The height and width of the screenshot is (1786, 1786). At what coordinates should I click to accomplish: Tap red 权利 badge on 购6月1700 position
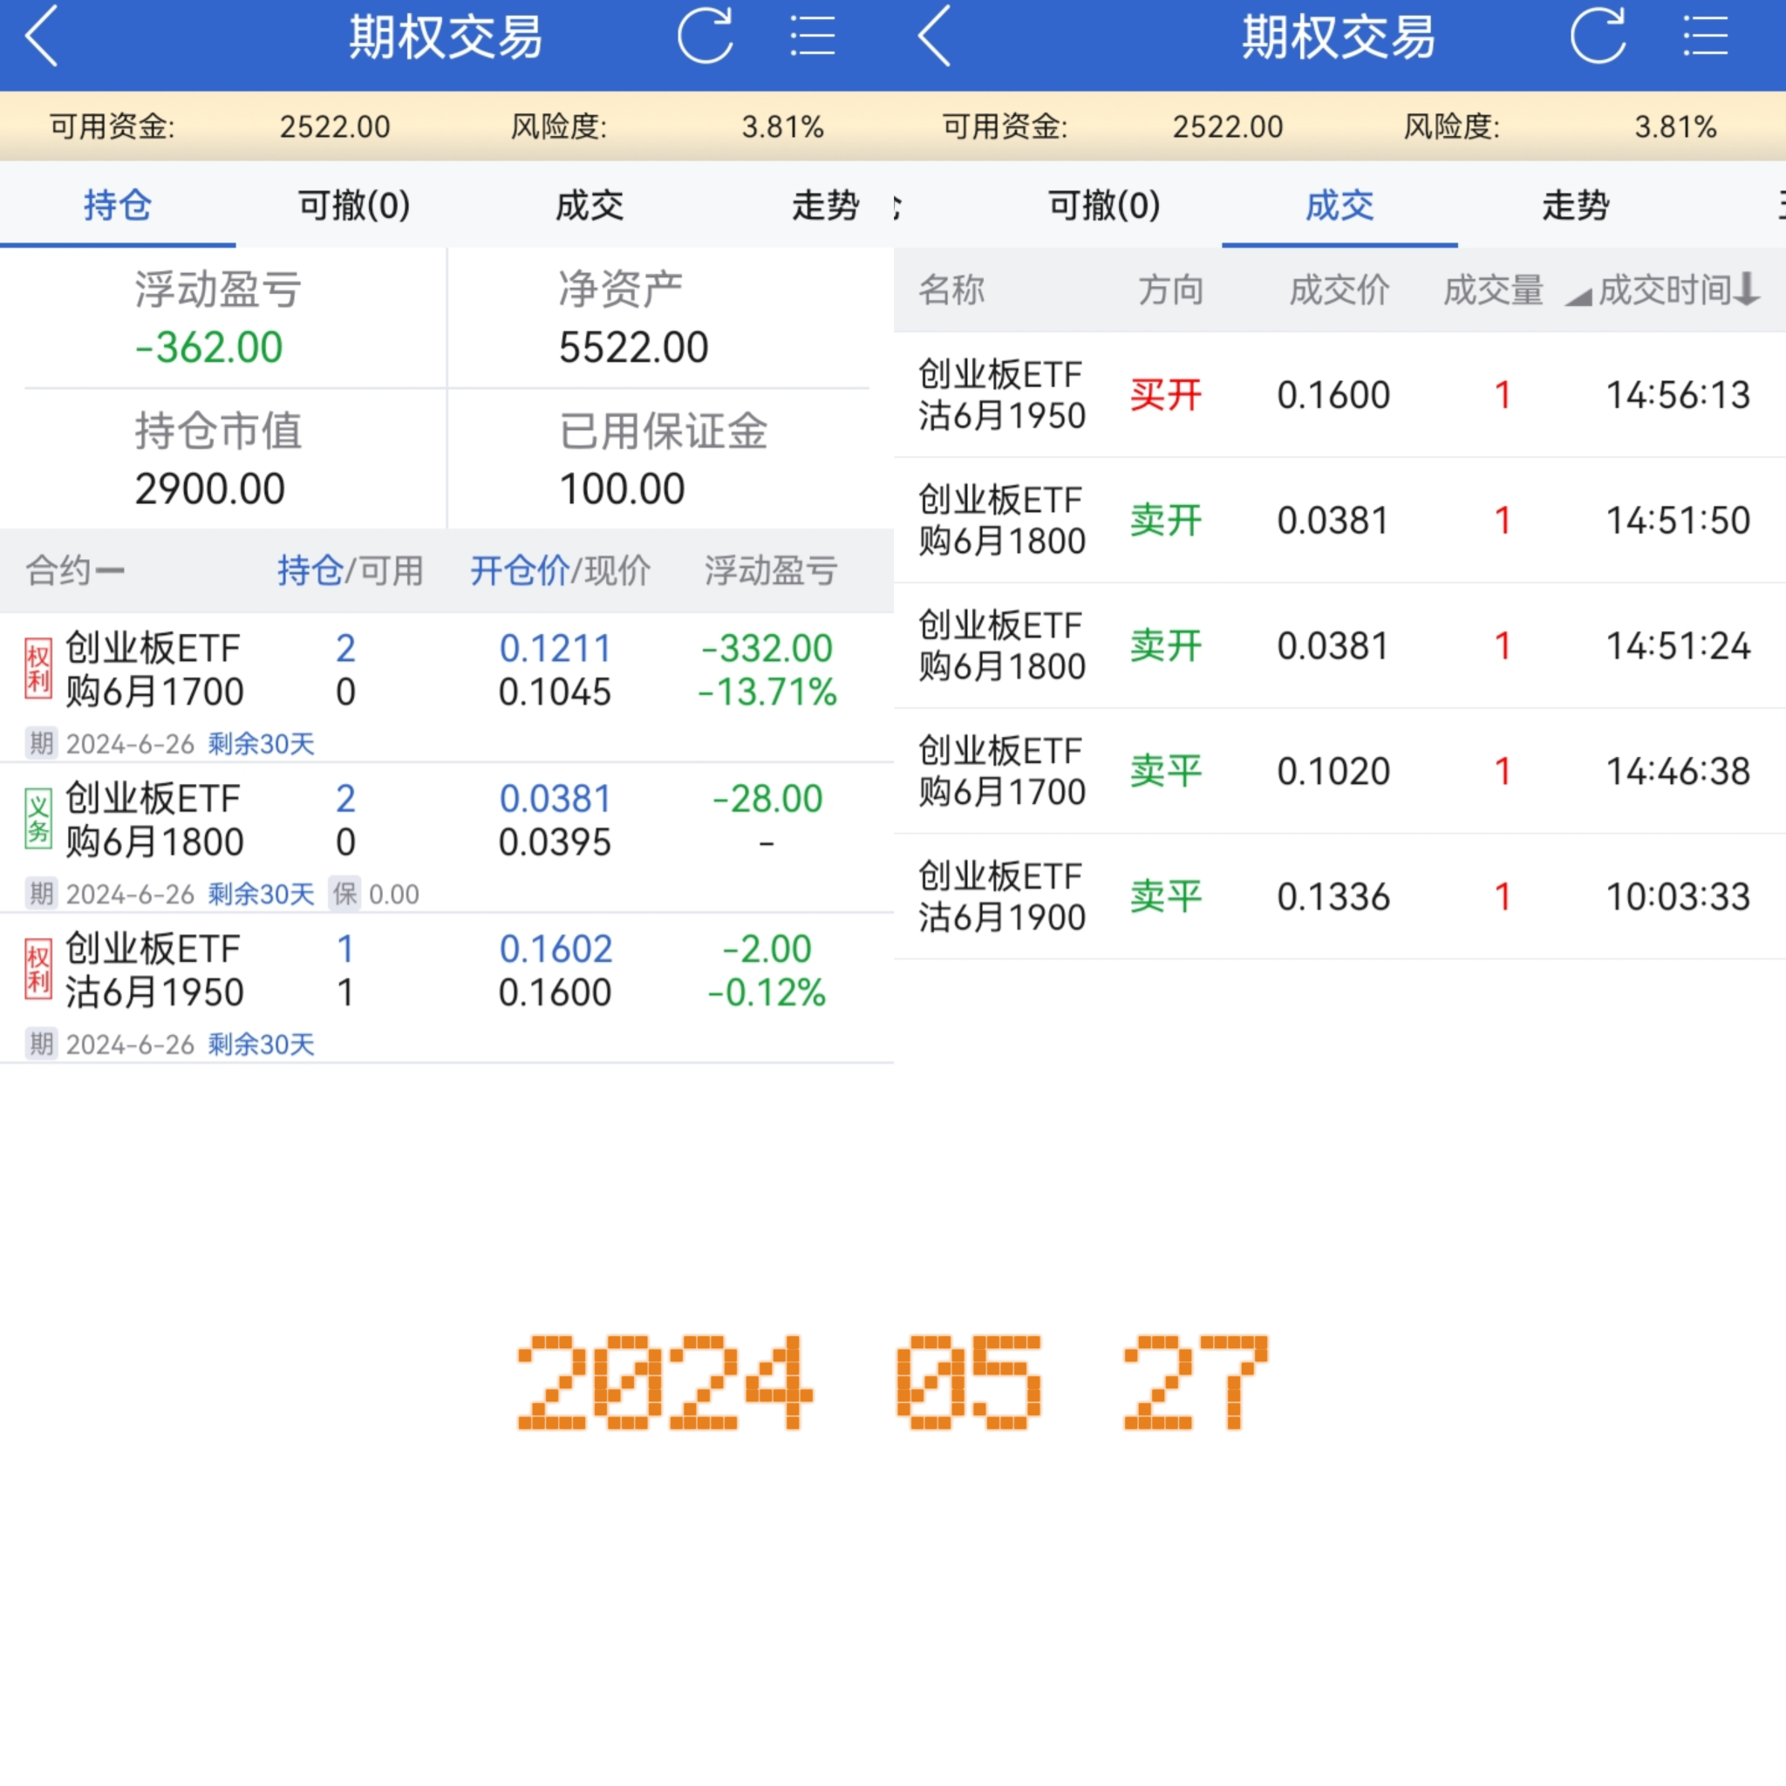[x=37, y=669]
